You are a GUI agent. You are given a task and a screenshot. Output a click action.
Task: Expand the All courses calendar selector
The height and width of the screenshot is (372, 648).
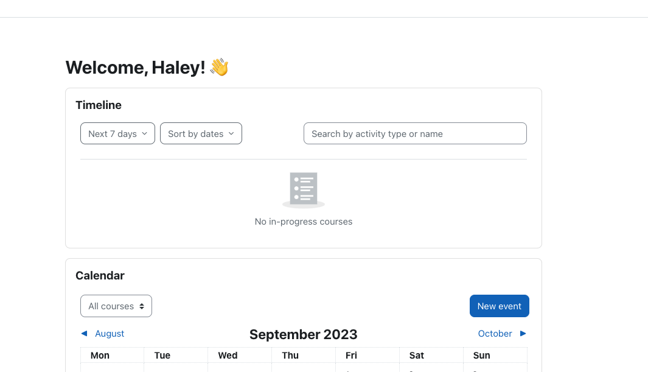coord(116,306)
